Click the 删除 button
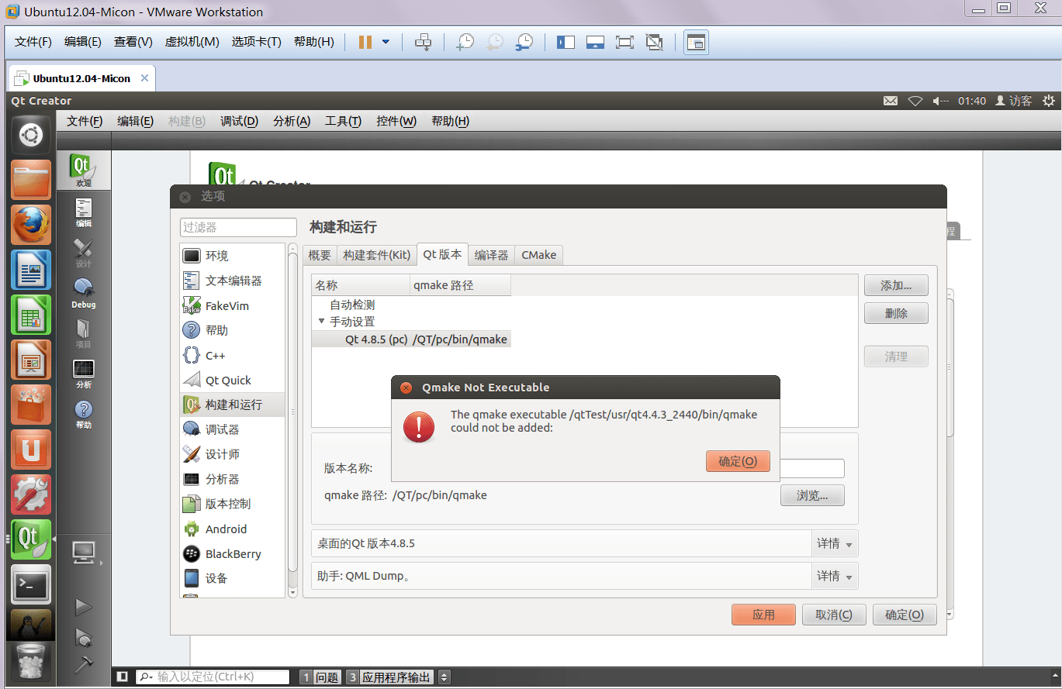This screenshot has width=1062, height=689. pyautogui.click(x=896, y=313)
